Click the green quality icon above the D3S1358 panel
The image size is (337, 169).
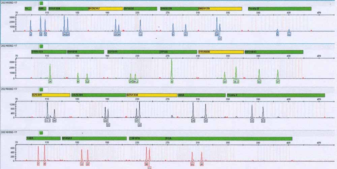tap(41, 3)
